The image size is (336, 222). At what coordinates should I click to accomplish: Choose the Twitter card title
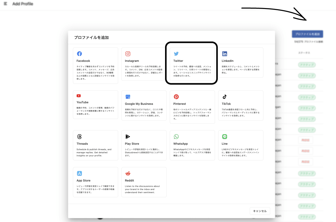pyautogui.click(x=178, y=61)
